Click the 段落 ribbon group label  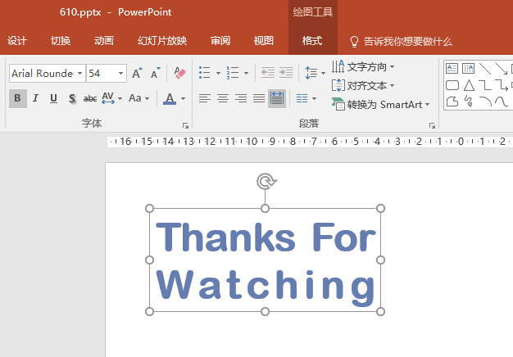(x=309, y=124)
